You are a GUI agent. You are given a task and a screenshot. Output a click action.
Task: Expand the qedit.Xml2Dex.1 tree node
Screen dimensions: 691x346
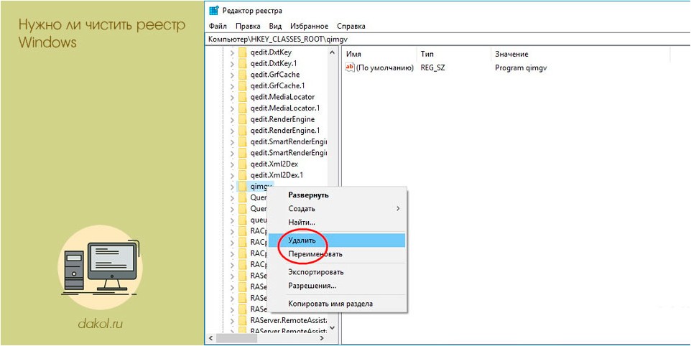click(x=232, y=174)
